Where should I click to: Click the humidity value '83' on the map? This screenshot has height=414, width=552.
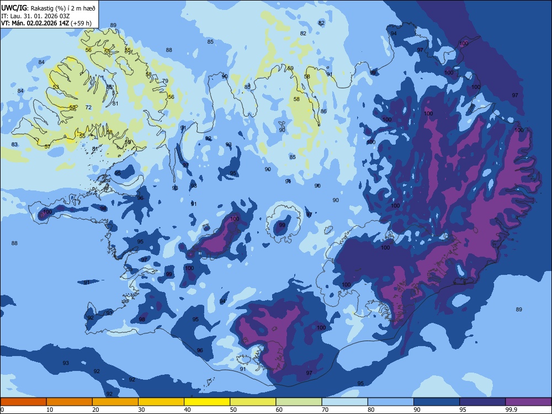click(14, 144)
